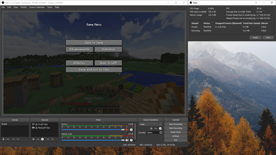Screen dimensions: 276x155
Task: Toggle lock on Minecraft Test source
Action: pos(36,128)
